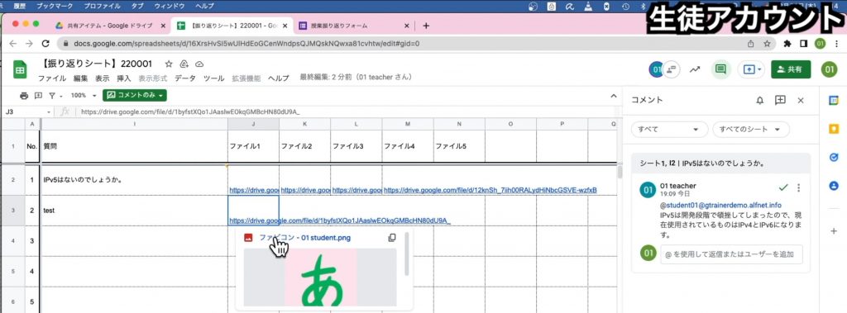Click the green 共有 share button
The image size is (847, 313).
tap(791, 69)
